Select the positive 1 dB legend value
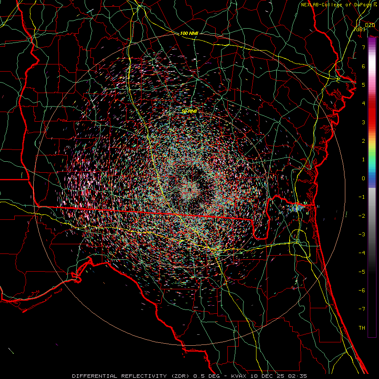This screenshot has width=379, height=379. (x=363, y=160)
